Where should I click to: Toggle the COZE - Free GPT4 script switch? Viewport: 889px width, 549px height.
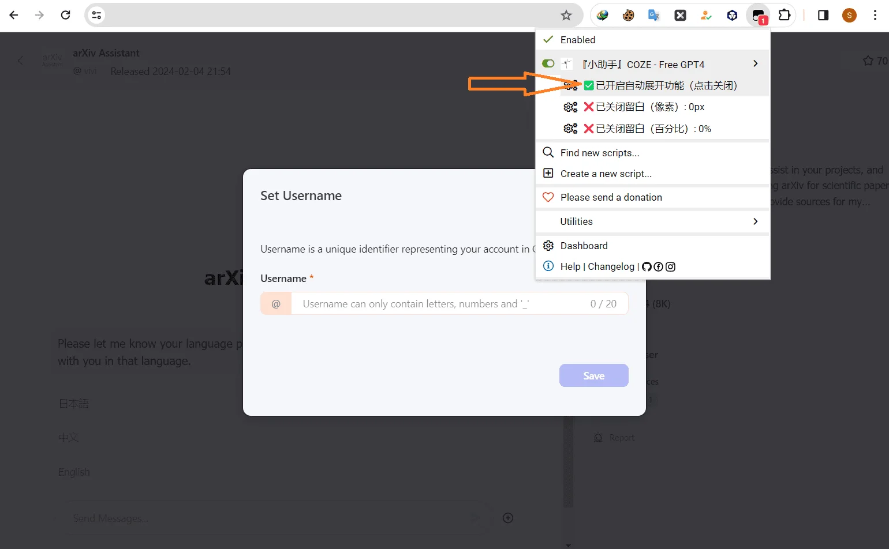tap(548, 63)
